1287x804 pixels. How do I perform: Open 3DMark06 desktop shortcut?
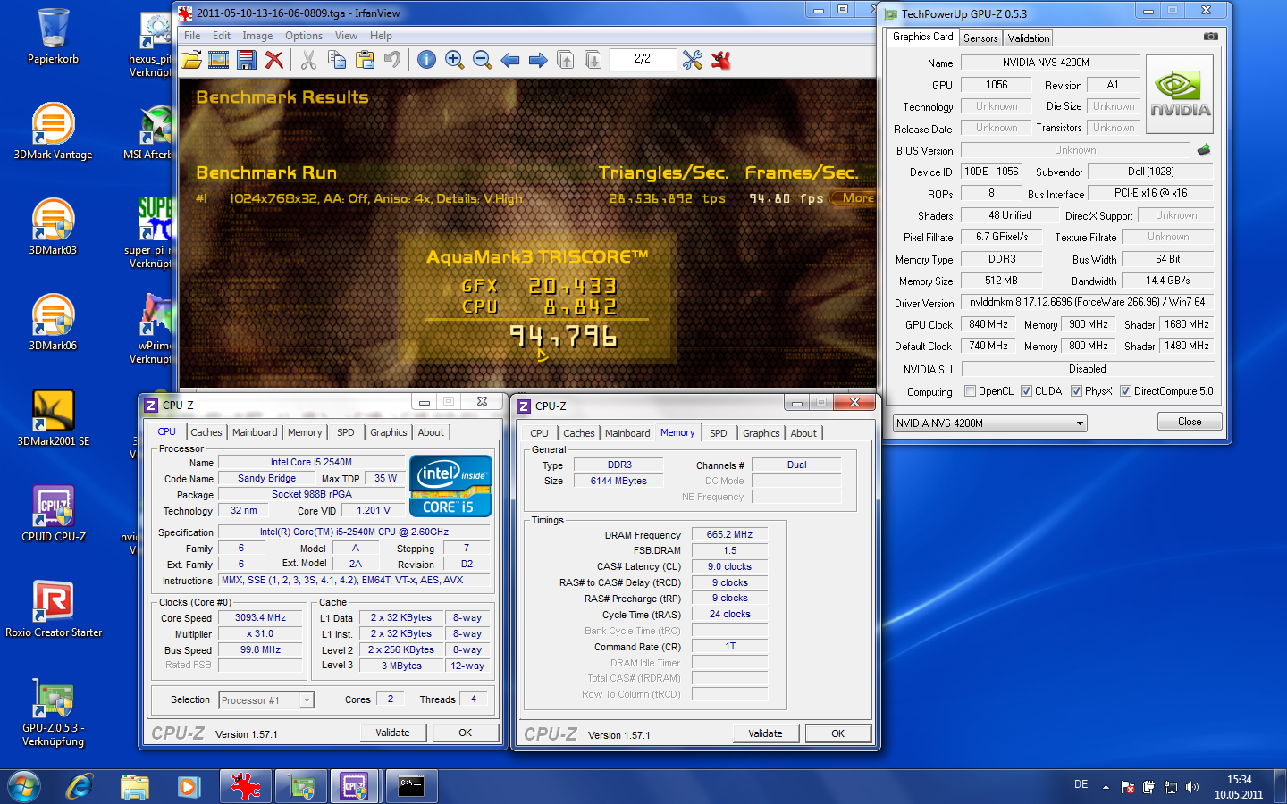click(53, 322)
